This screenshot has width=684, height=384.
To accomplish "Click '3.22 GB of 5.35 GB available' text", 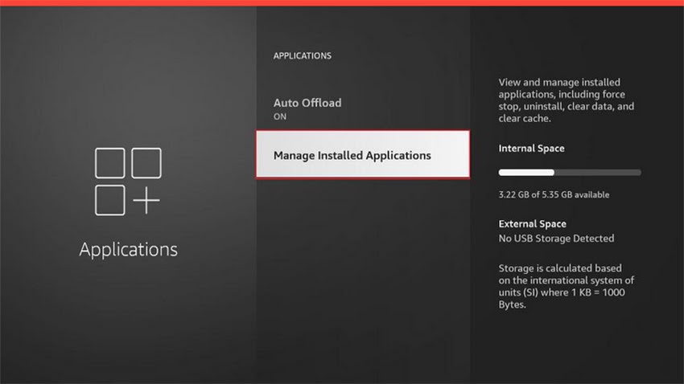I will click(554, 194).
